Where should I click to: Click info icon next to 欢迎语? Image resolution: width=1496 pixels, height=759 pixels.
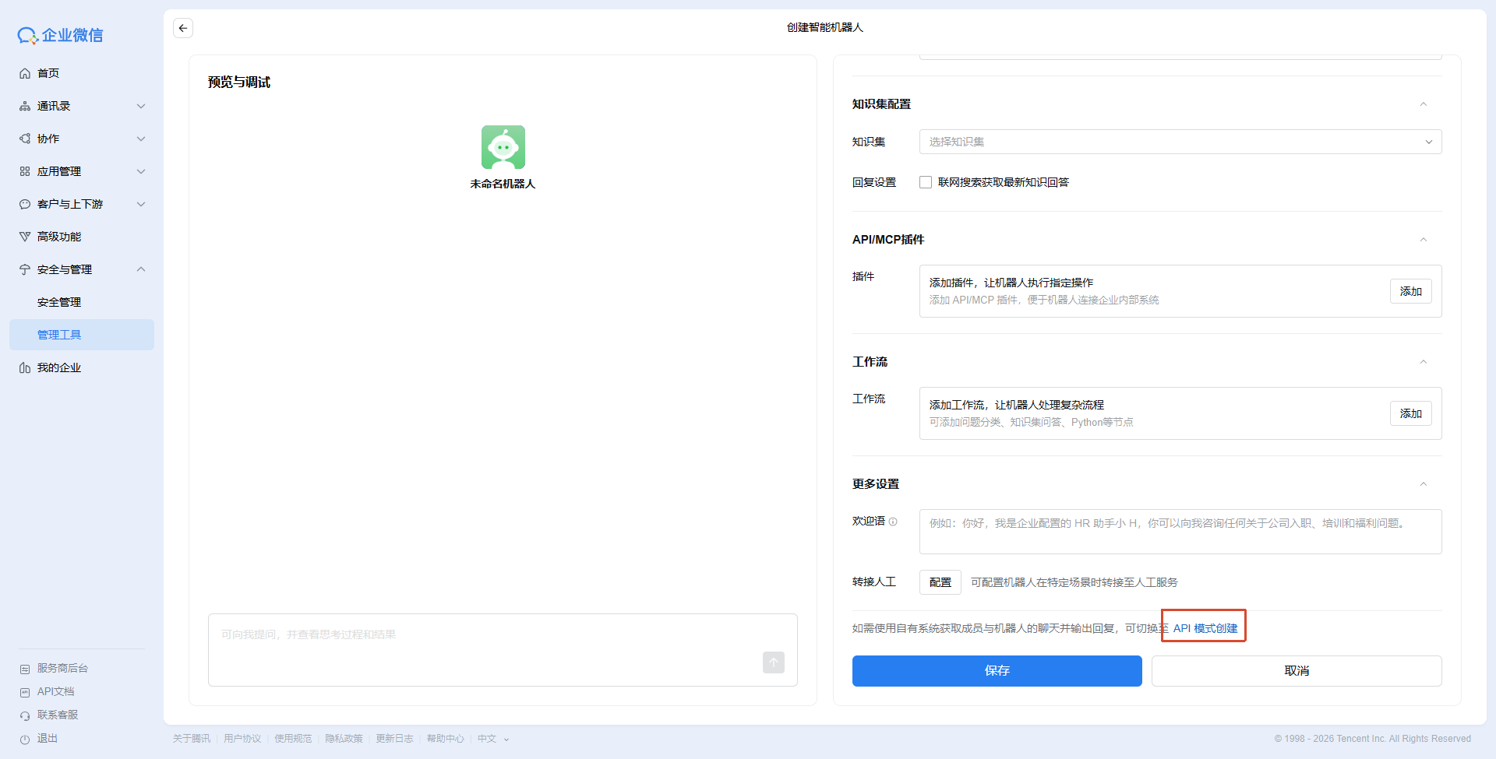coord(893,522)
